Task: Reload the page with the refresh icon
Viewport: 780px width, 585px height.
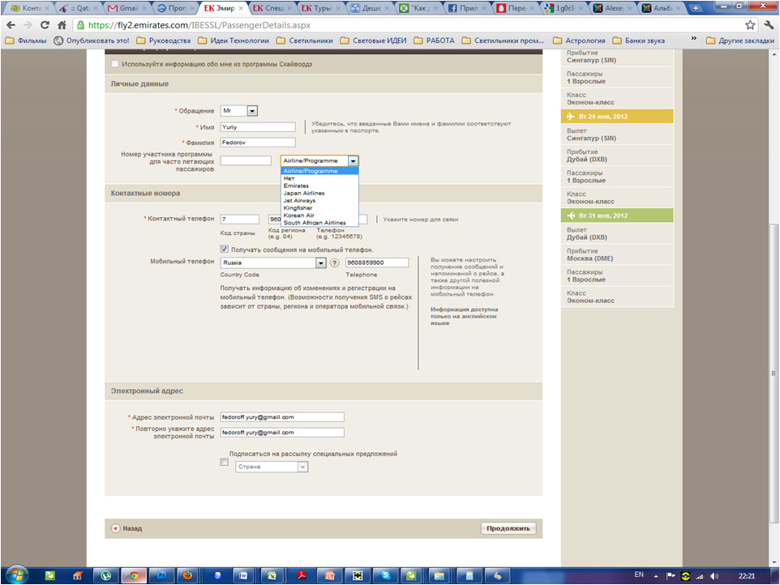Action: tap(45, 25)
